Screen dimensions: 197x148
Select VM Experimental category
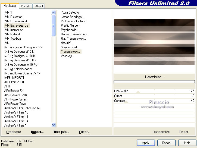[16, 21]
